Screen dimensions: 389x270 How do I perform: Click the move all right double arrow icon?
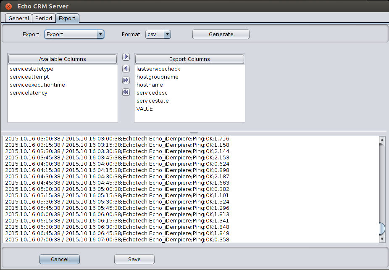click(x=126, y=80)
